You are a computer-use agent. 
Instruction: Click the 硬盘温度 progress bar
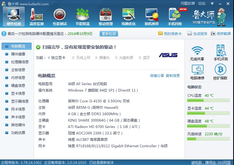tap(208, 126)
